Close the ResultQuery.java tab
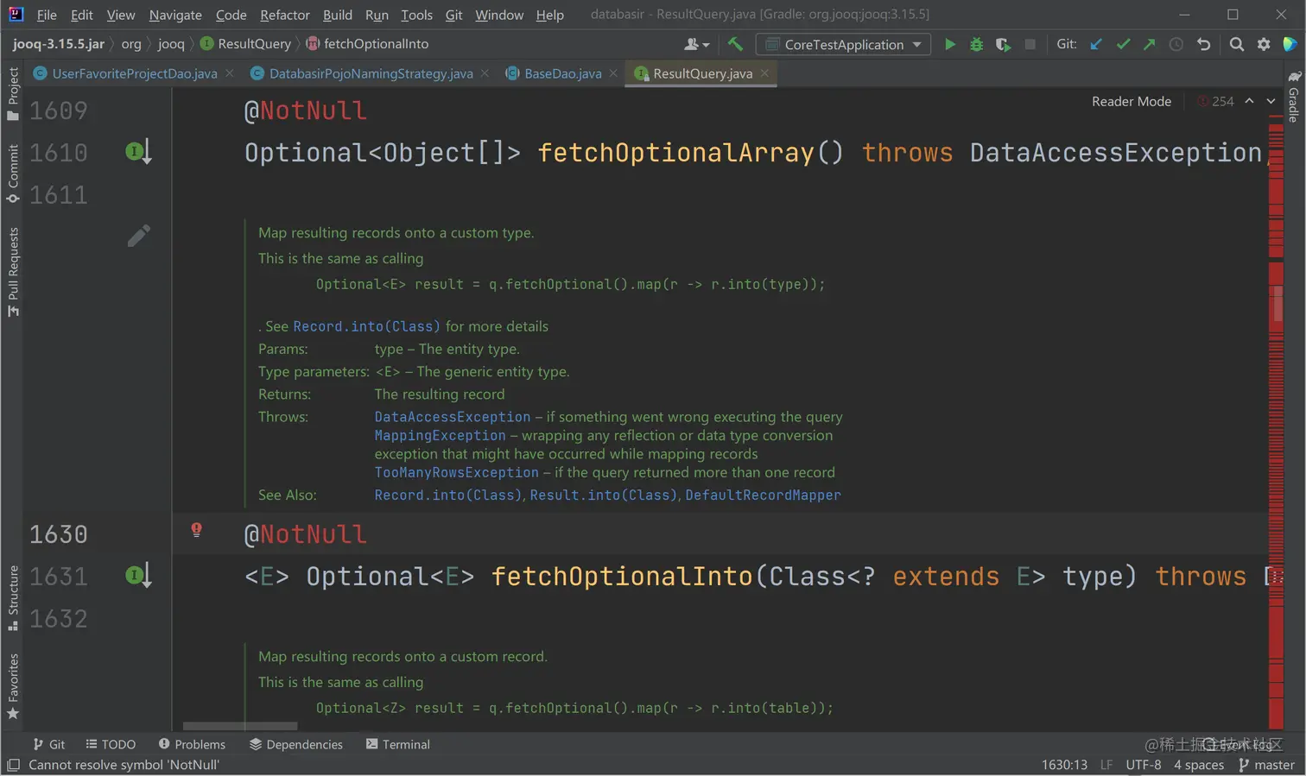 [764, 73]
